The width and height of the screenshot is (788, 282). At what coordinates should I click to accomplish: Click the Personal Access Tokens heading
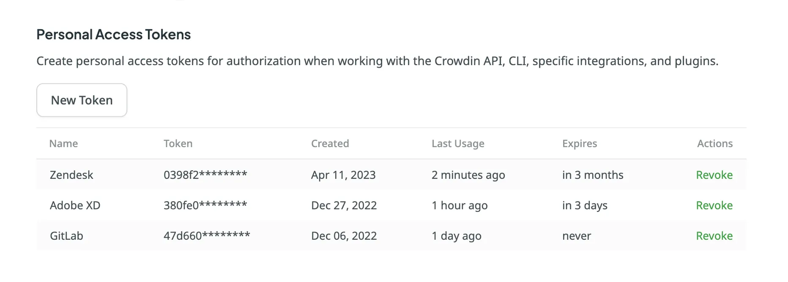coord(113,35)
